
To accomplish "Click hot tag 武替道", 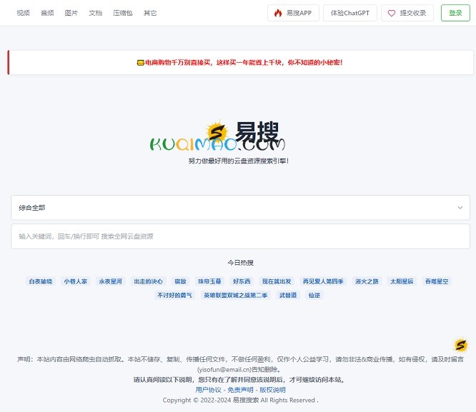I will click(x=288, y=295).
